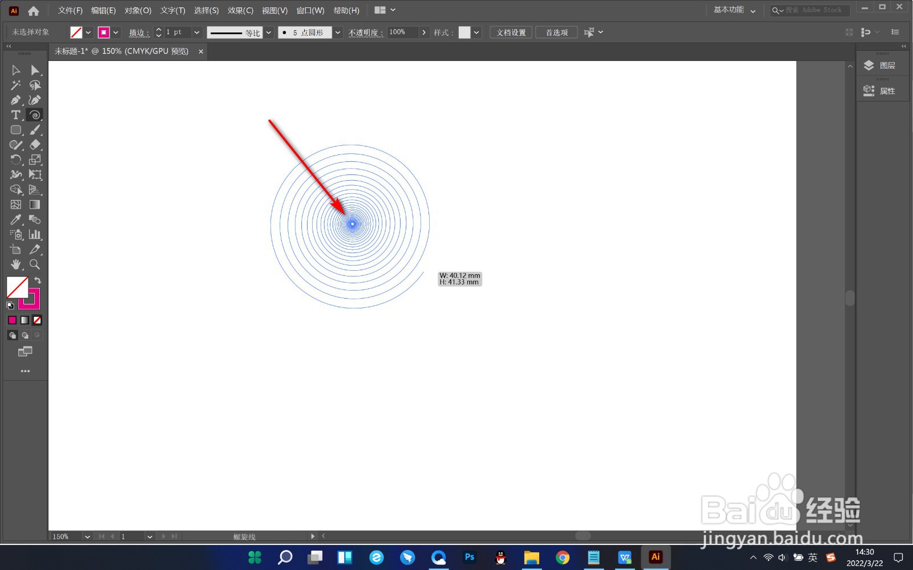Viewport: 913px width, 570px height.
Task: Activate the Shape Builder tool
Action: [16, 189]
